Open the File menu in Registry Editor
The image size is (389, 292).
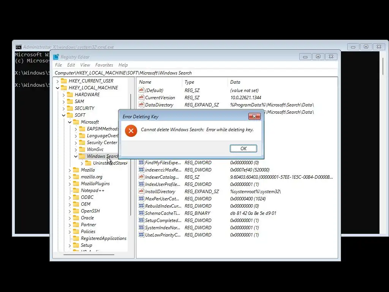[59, 65]
